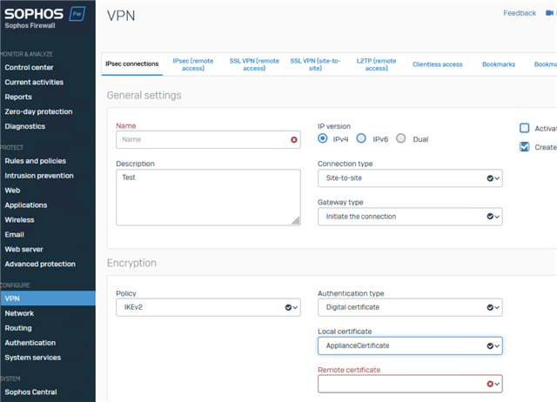The image size is (557, 402).
Task: Select the IPv4 radio button
Action: coord(323,138)
